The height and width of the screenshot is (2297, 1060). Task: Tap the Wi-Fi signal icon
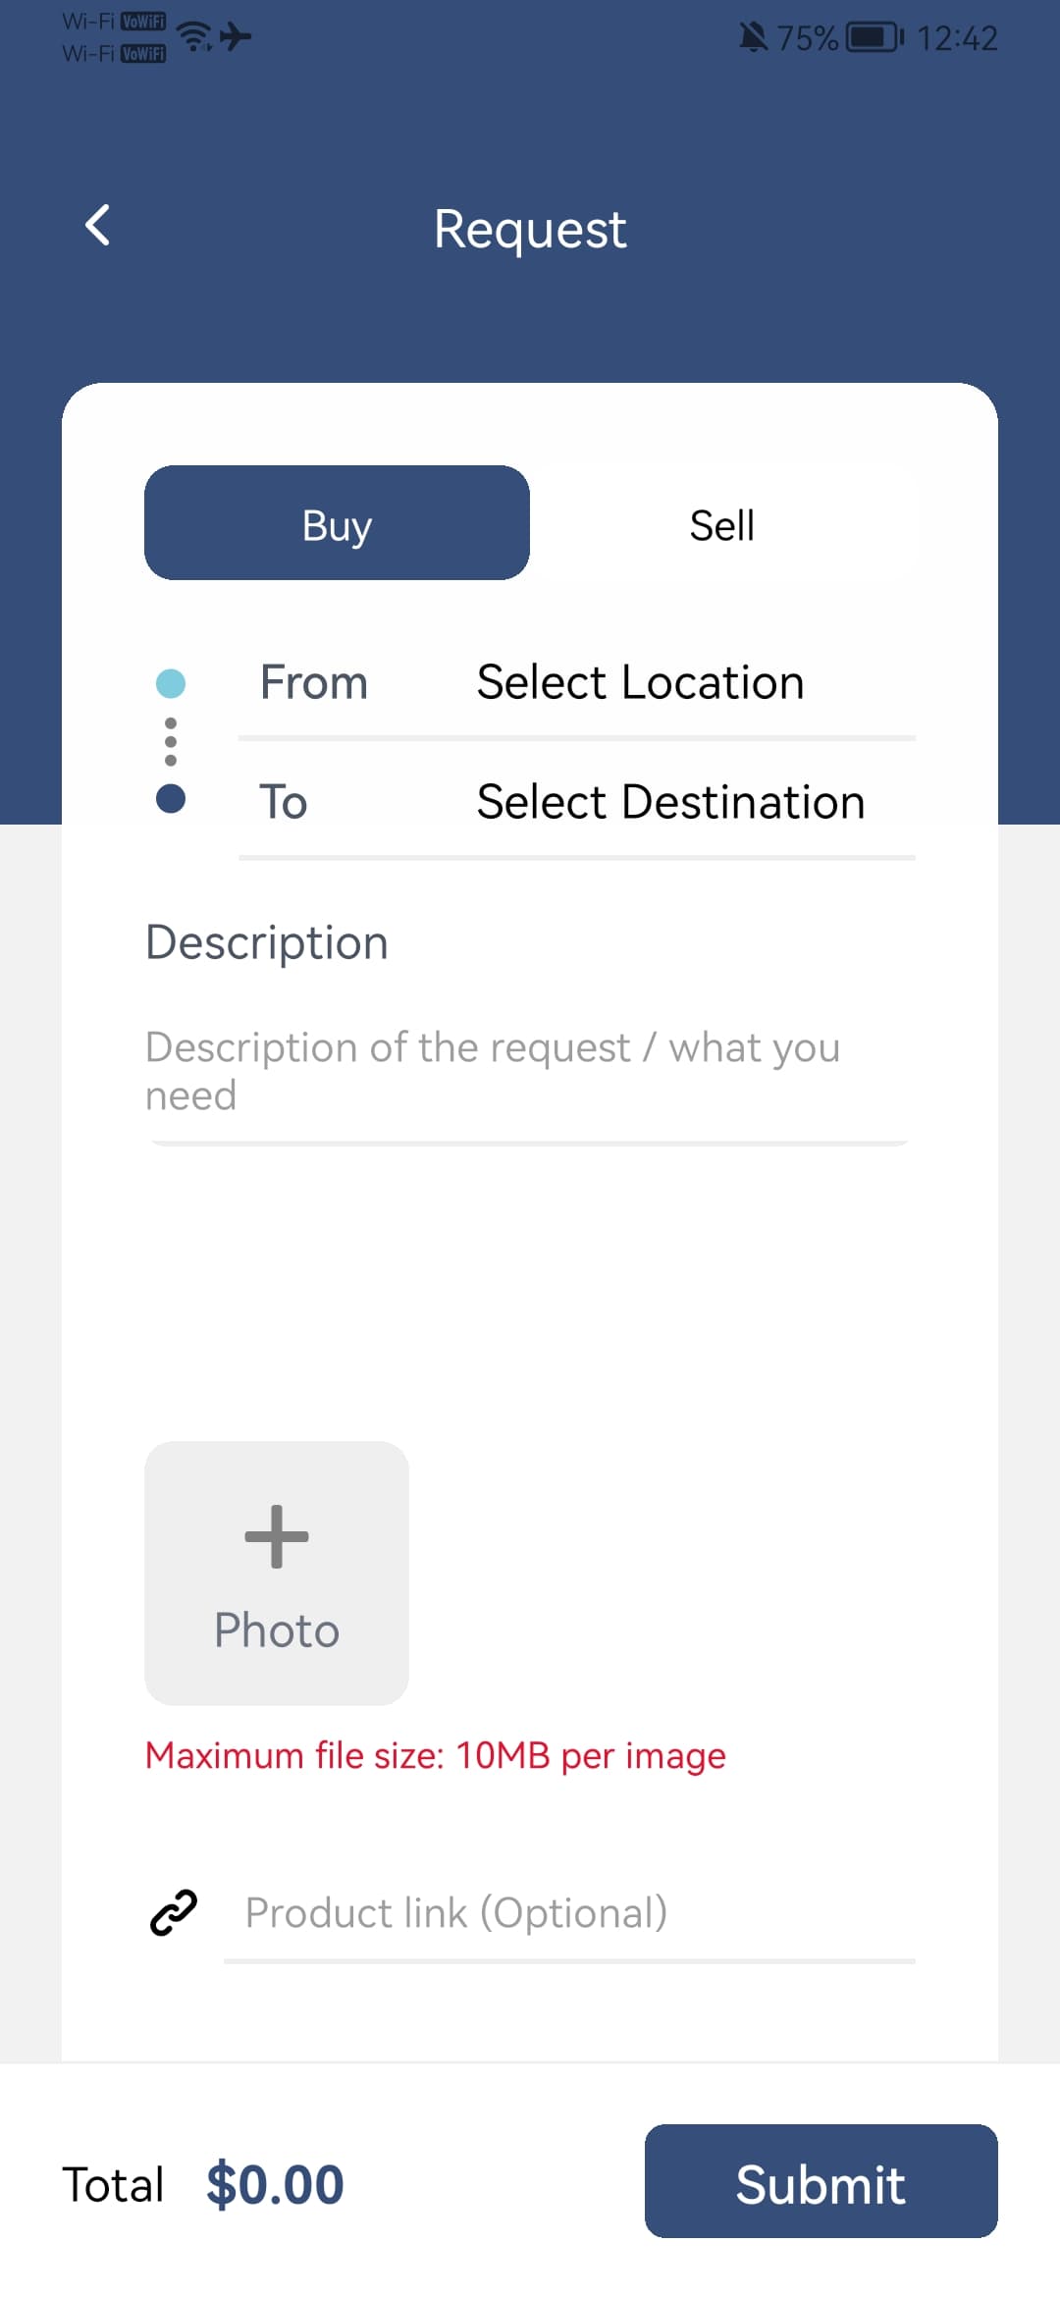pyautogui.click(x=195, y=36)
